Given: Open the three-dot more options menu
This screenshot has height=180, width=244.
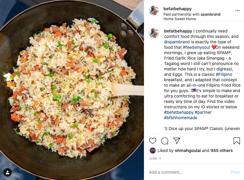Looking at the screenshot, I should pos(237,11).
